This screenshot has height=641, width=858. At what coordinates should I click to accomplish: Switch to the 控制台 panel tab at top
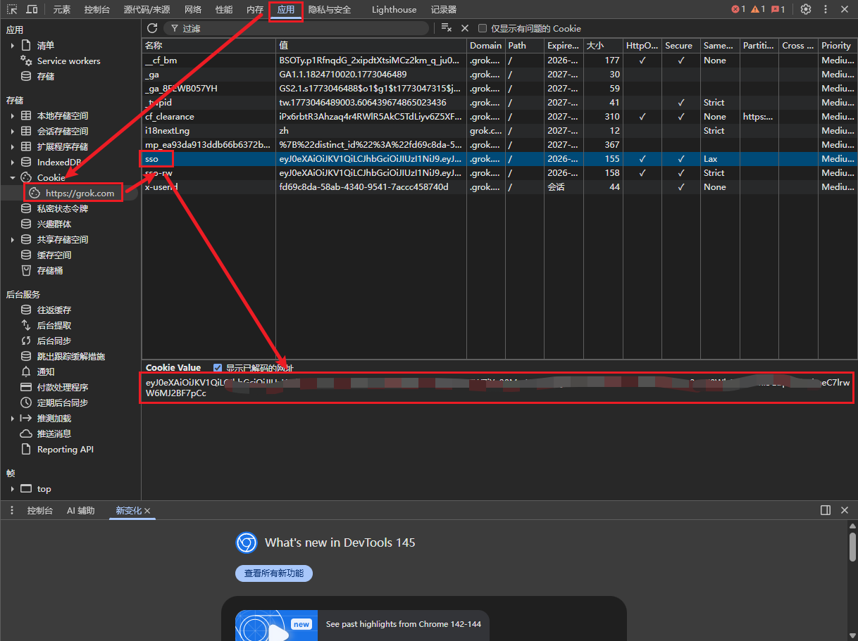97,10
